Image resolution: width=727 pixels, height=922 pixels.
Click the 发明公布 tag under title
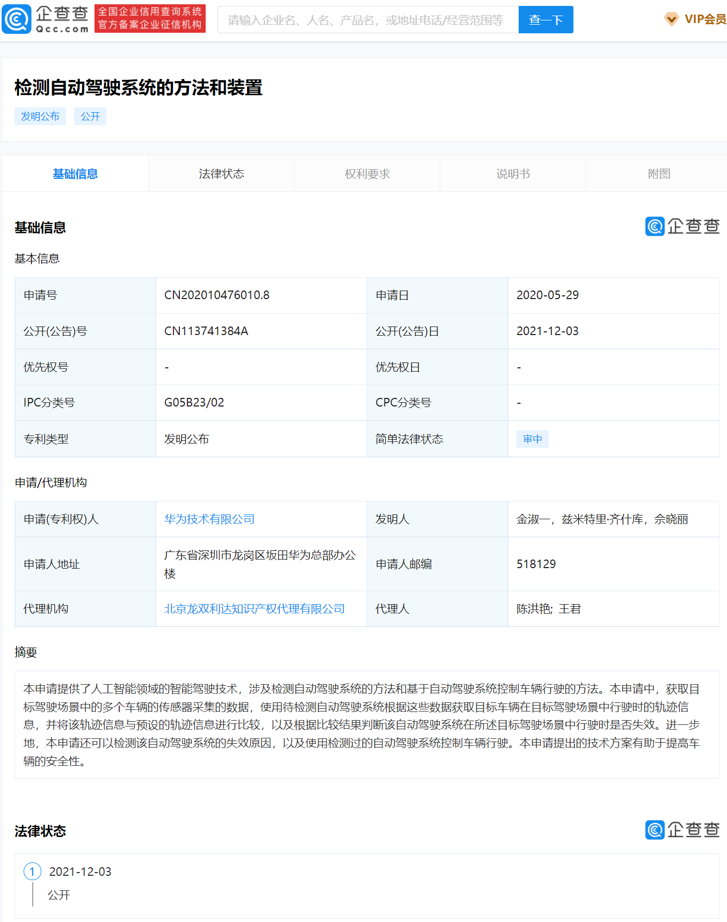click(x=40, y=117)
